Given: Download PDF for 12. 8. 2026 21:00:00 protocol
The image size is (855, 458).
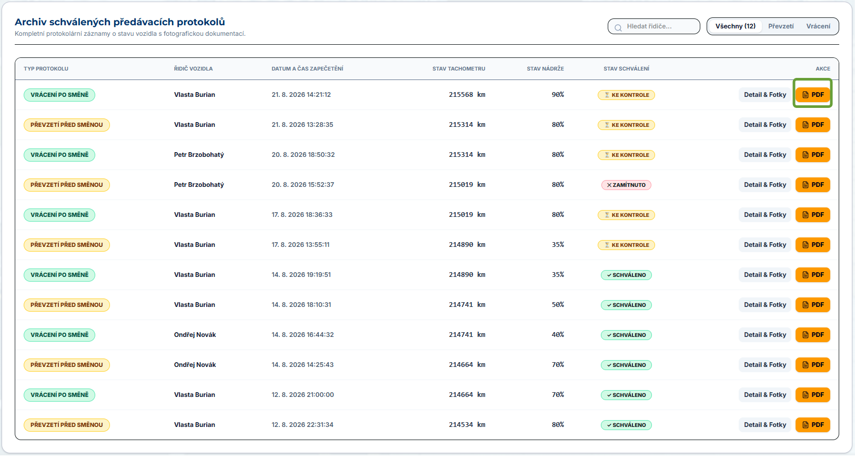Looking at the screenshot, I should pos(812,395).
